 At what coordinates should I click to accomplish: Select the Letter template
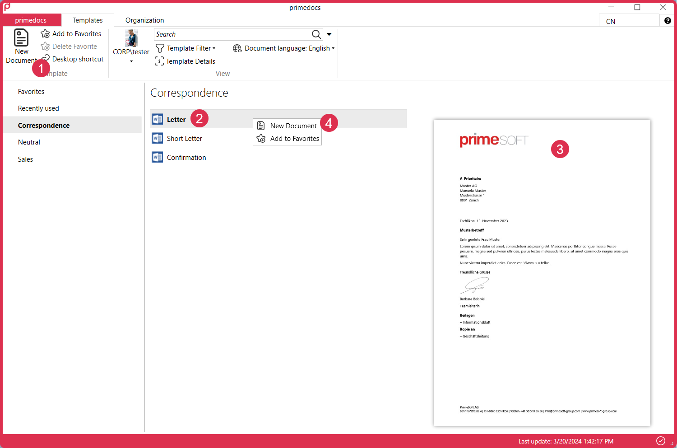(x=278, y=119)
